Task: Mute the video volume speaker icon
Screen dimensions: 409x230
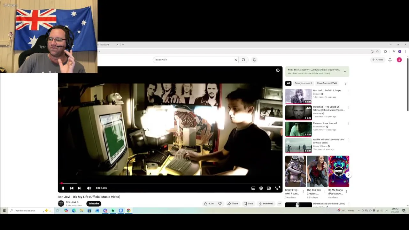Action: pyautogui.click(x=89, y=188)
